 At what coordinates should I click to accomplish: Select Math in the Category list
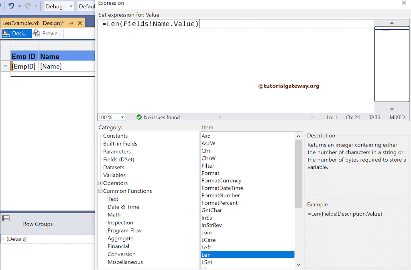pyautogui.click(x=114, y=215)
